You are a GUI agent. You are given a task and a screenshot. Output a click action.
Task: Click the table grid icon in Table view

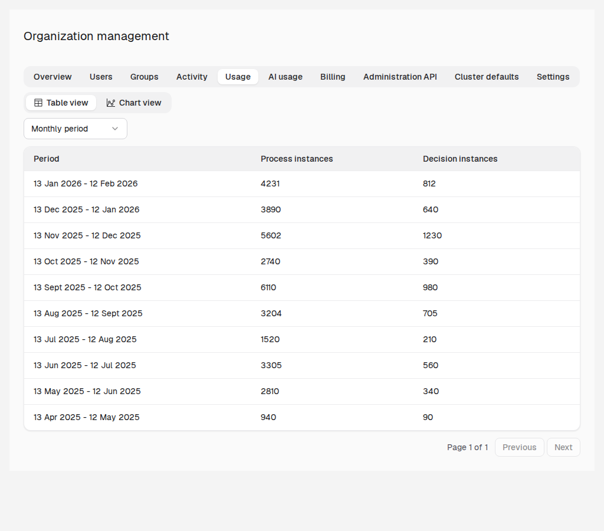tap(38, 103)
